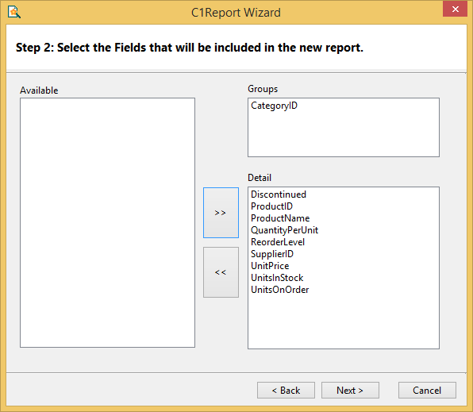Close the C1Report Wizard window

tap(455, 9)
